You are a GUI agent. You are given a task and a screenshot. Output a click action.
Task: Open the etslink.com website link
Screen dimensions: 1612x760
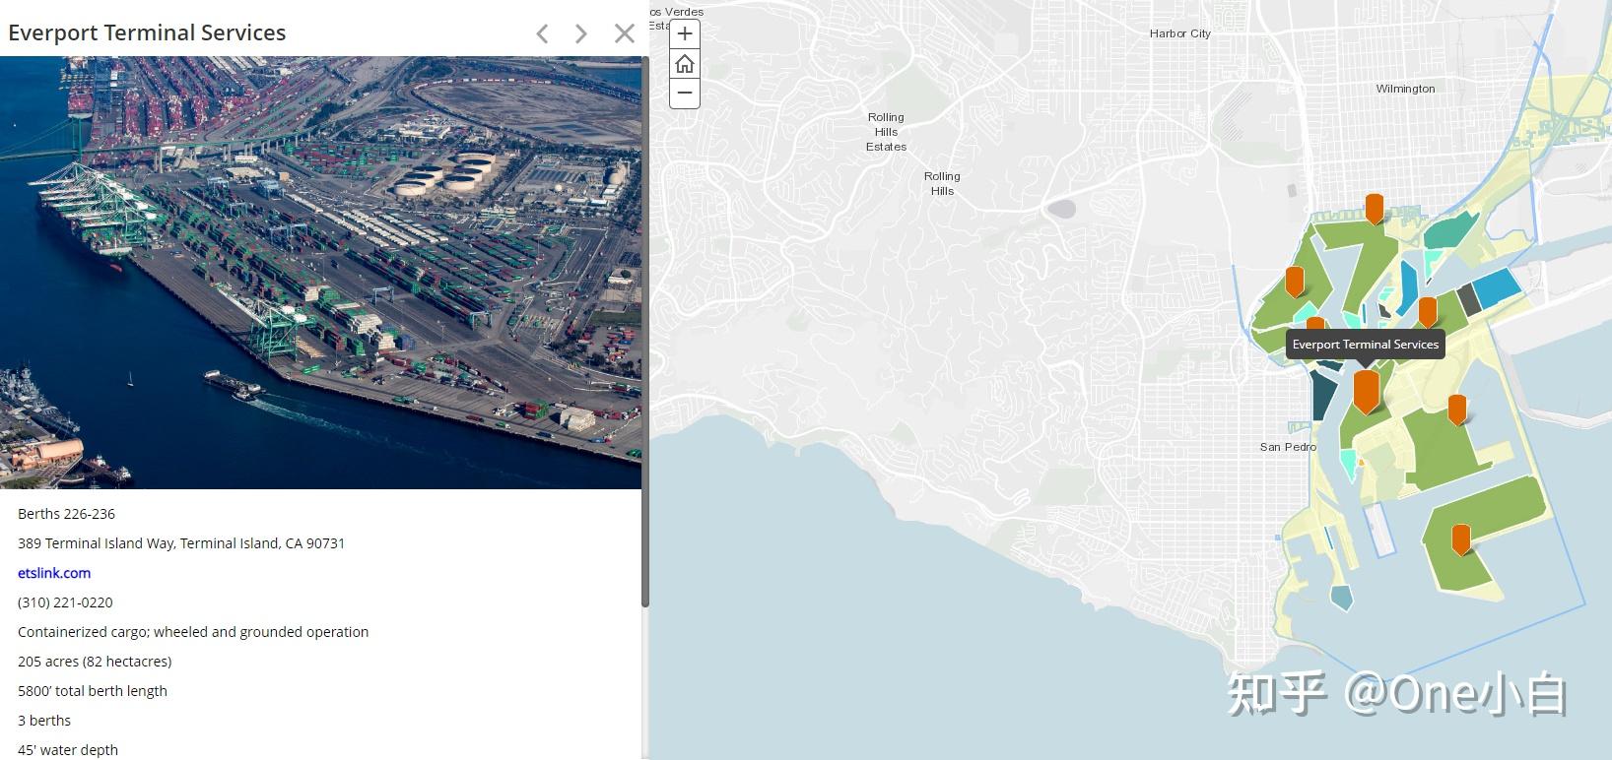pyautogui.click(x=54, y=573)
